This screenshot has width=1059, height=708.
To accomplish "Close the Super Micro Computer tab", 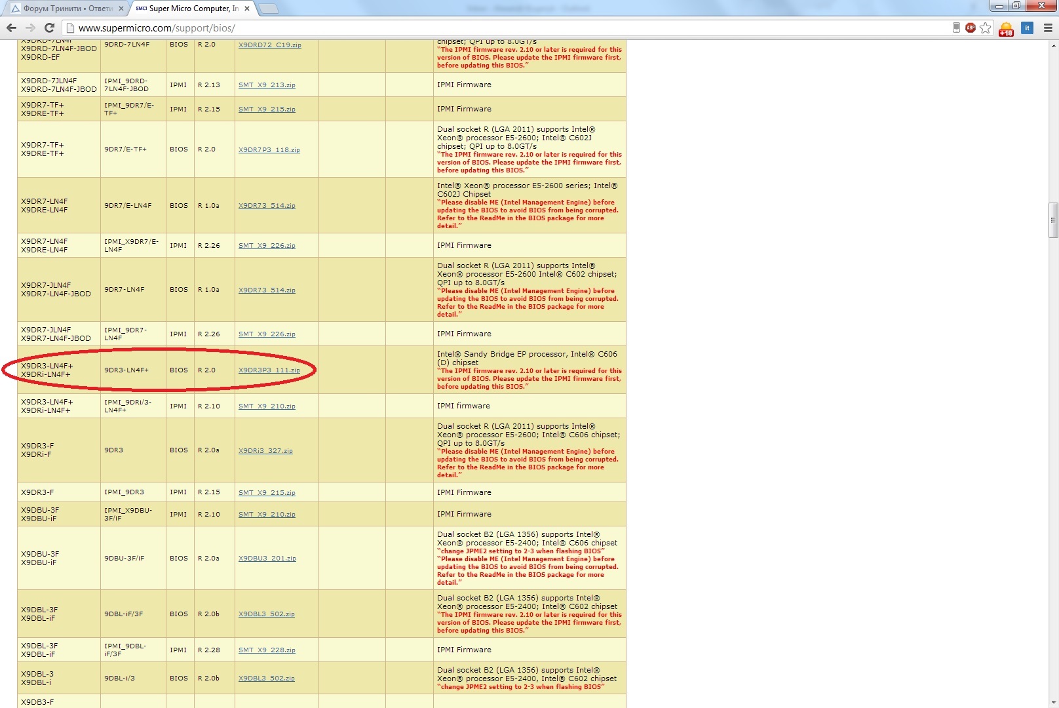I will [247, 9].
